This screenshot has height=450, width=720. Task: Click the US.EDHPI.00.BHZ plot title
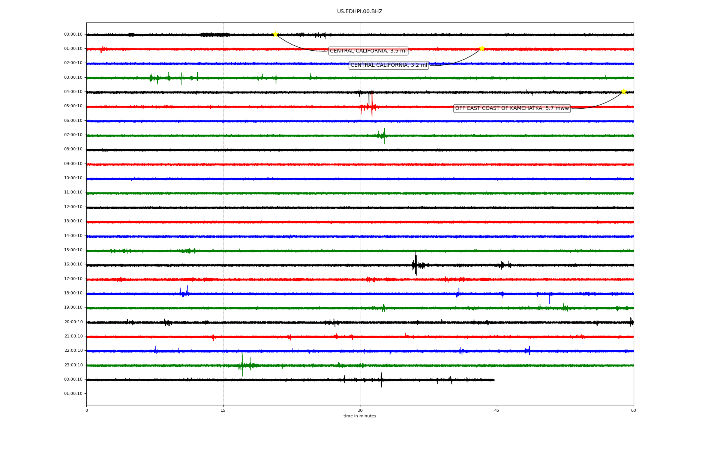[359, 12]
